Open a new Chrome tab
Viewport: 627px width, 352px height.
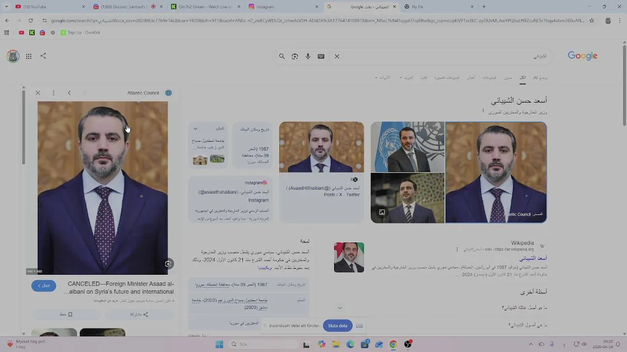point(484,7)
